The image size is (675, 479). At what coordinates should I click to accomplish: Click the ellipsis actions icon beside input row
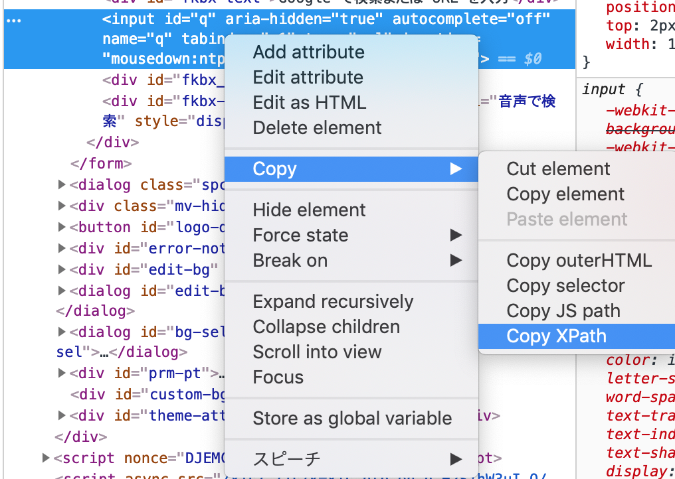tap(14, 21)
